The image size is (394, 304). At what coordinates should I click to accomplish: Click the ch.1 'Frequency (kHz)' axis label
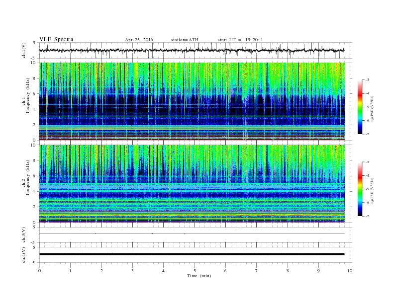click(x=28, y=95)
